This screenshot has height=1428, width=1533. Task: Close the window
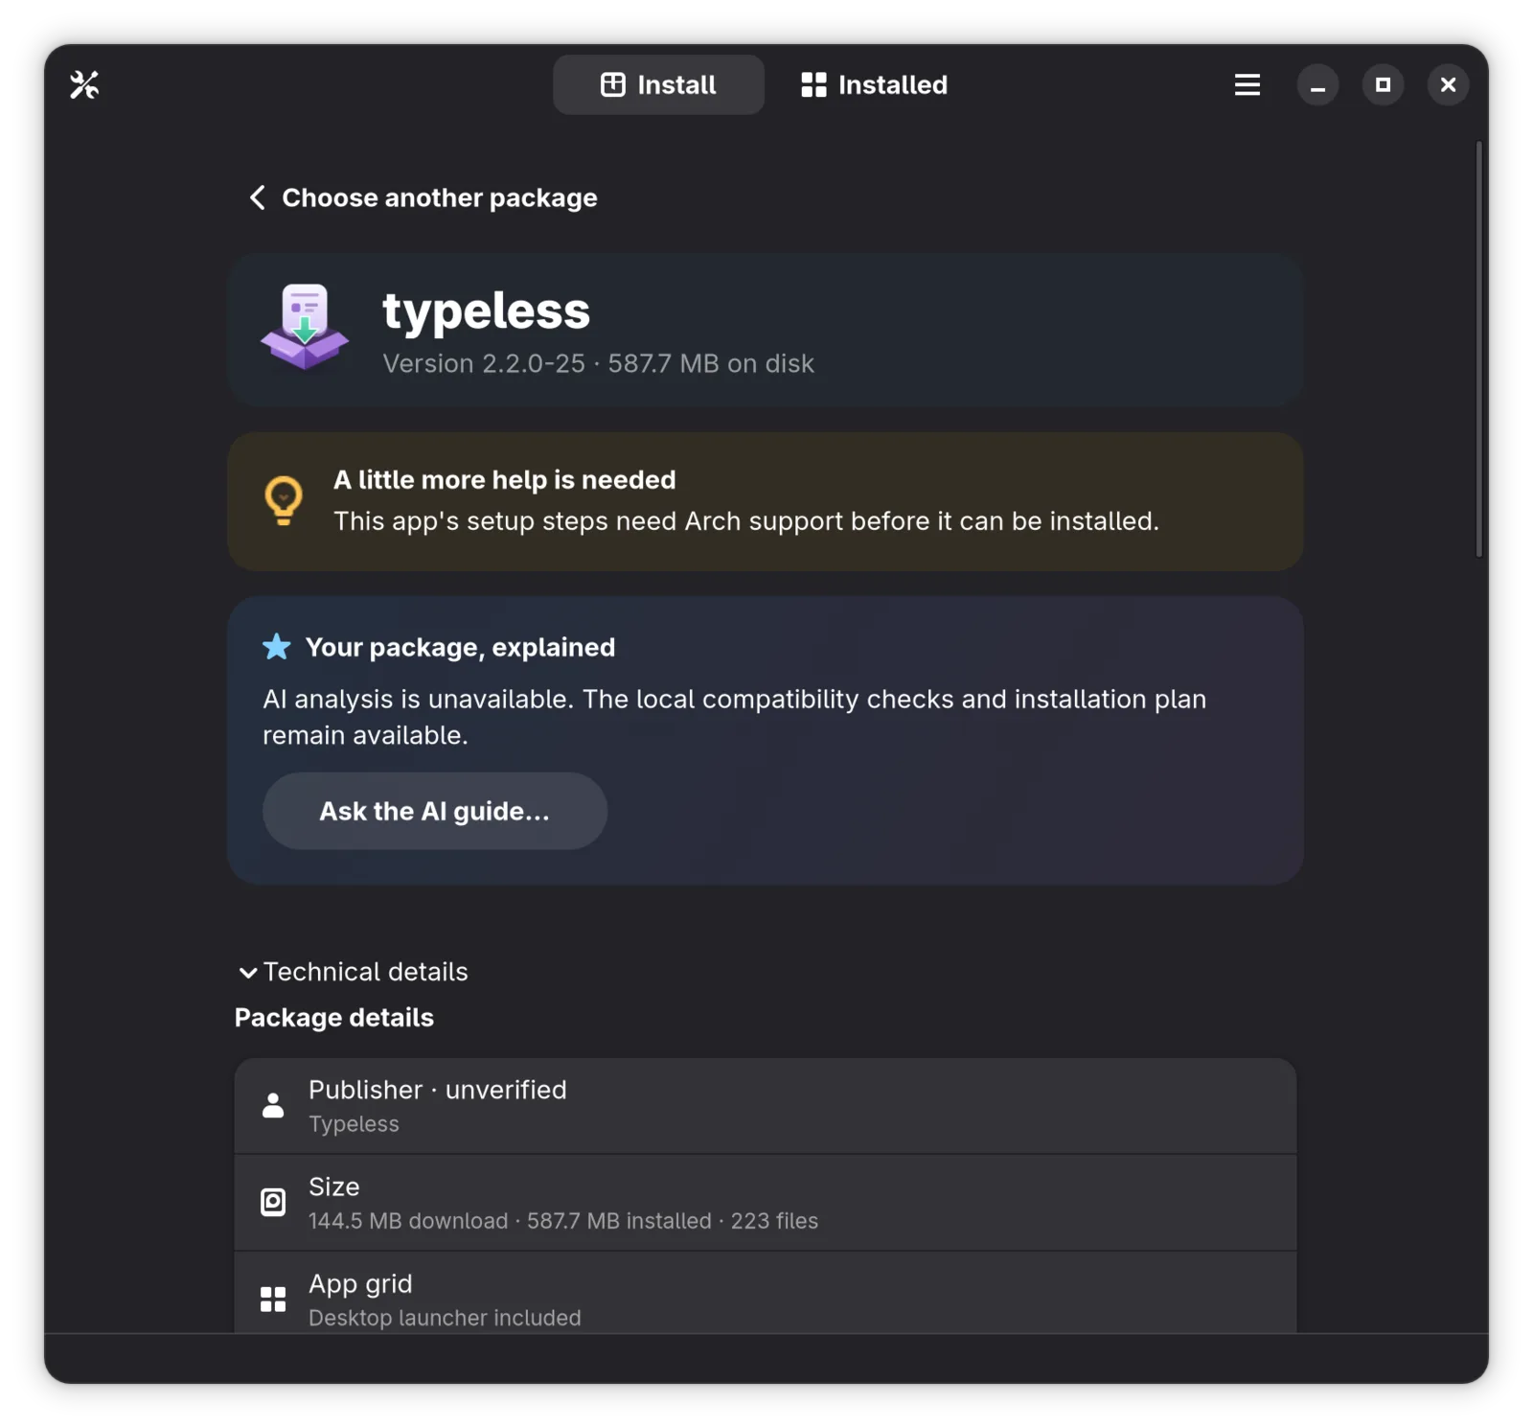point(1448,85)
